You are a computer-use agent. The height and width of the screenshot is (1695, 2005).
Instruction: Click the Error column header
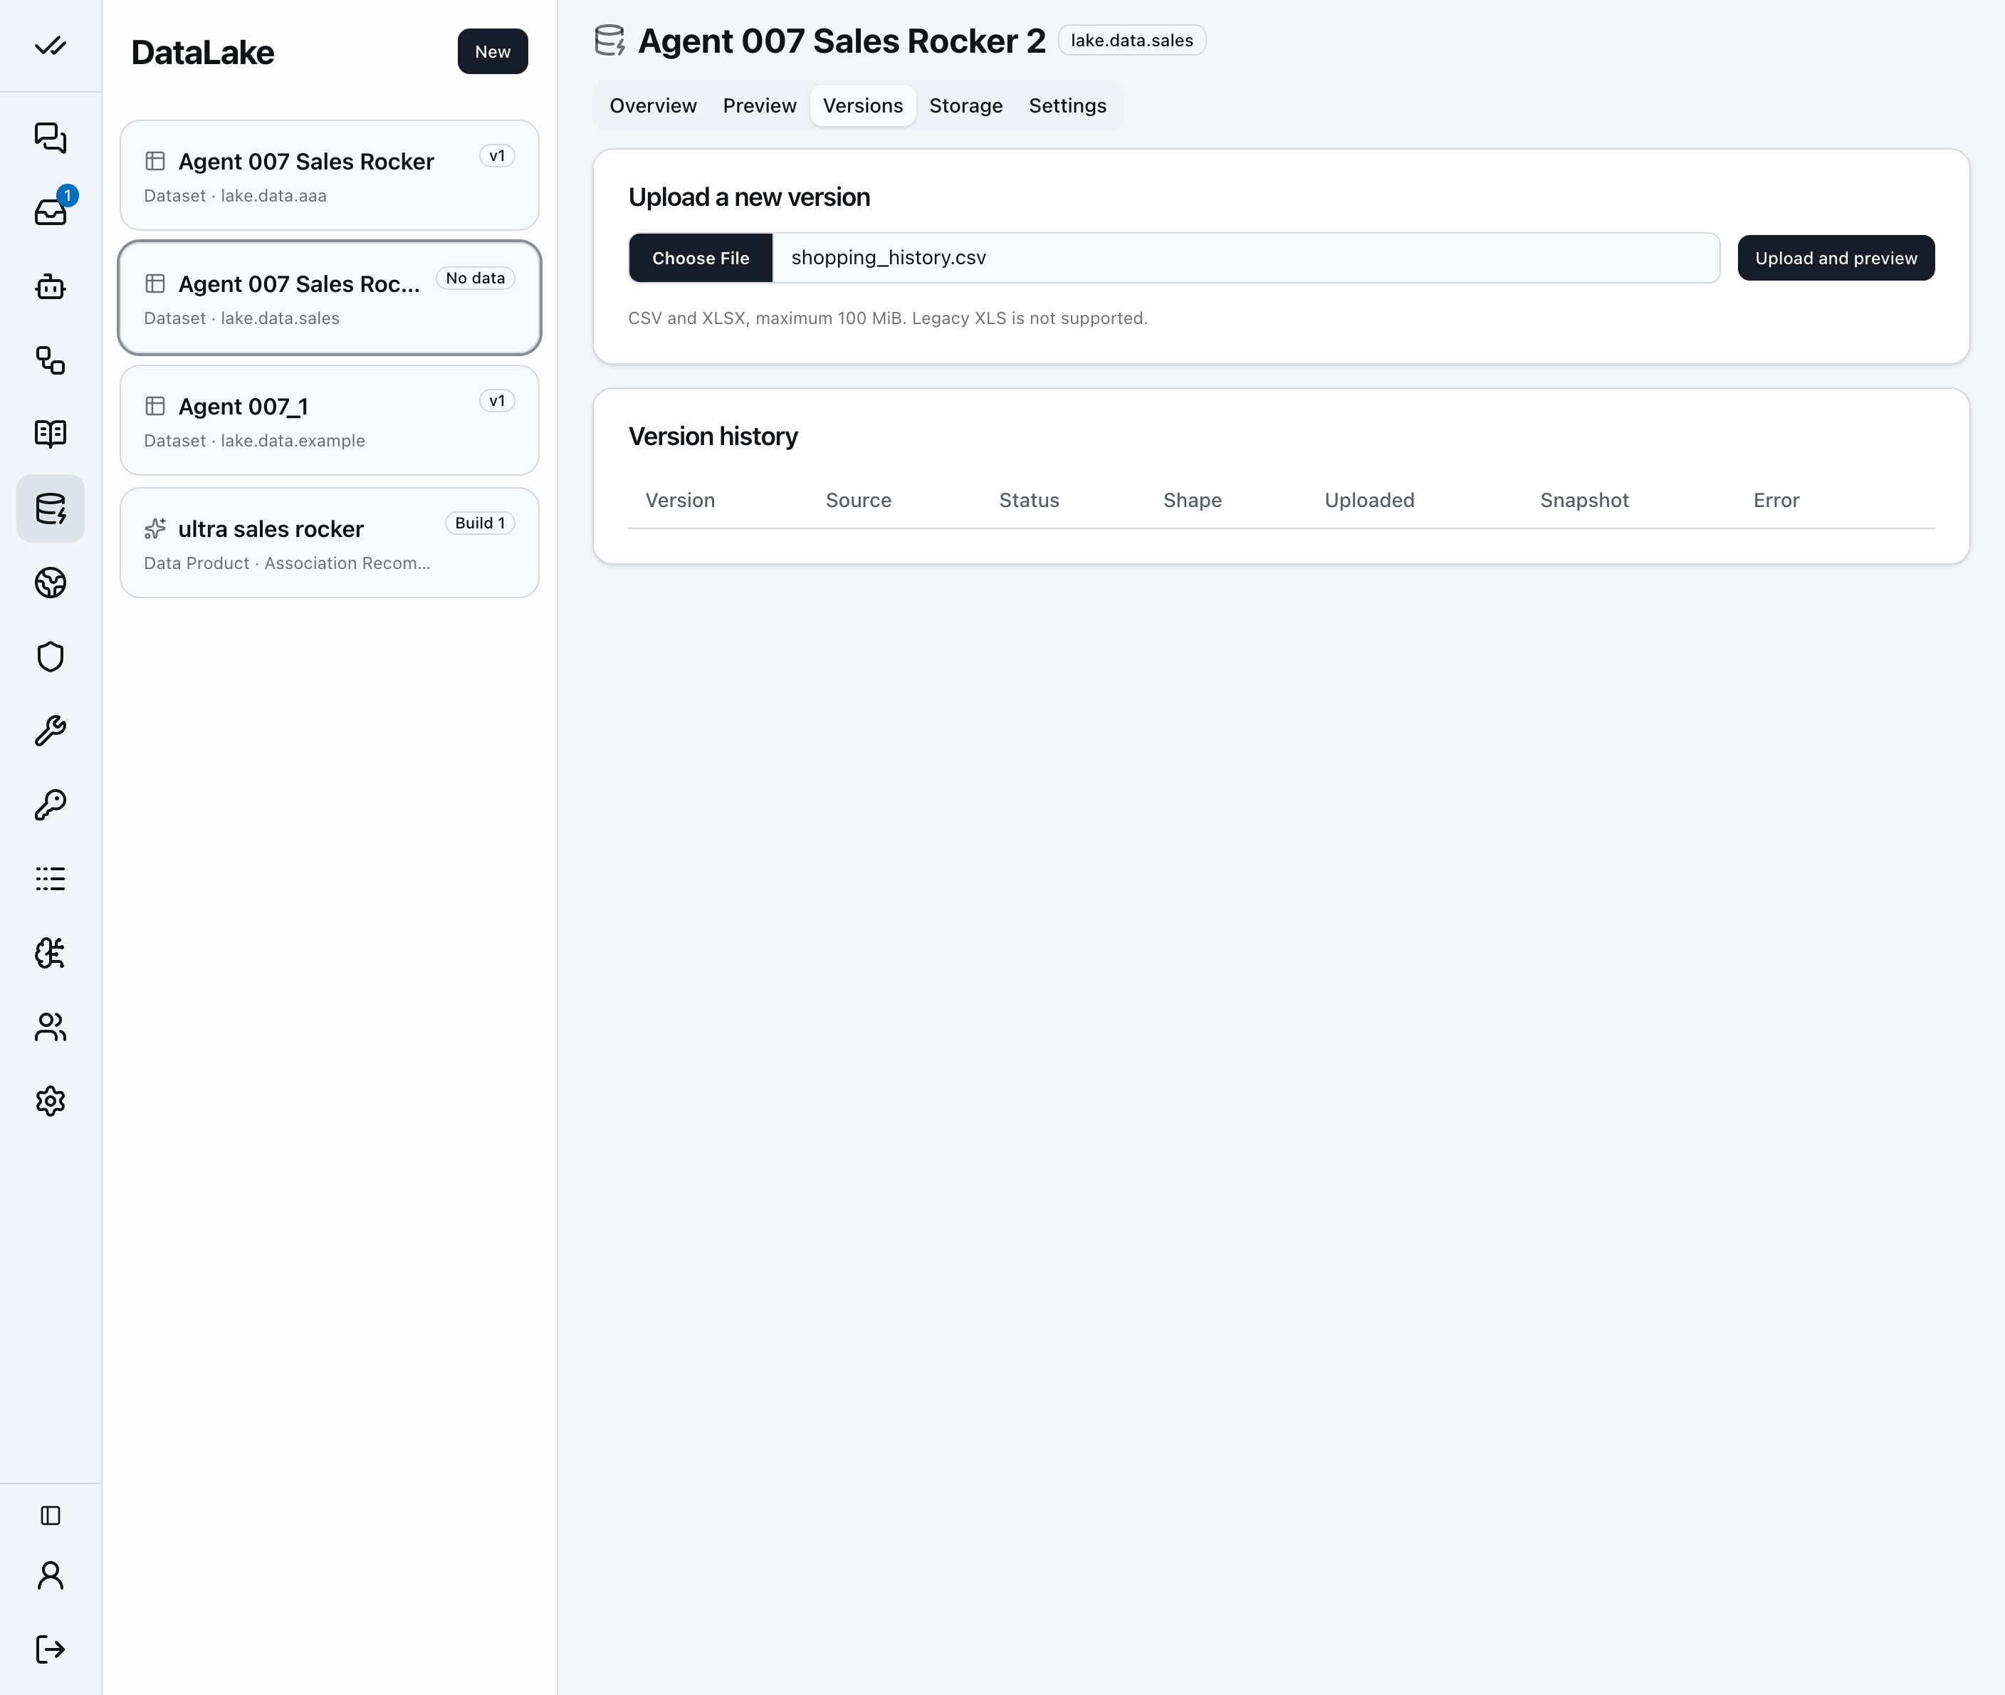click(x=1776, y=500)
